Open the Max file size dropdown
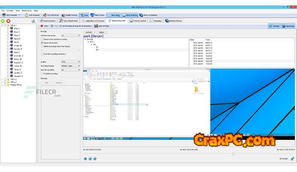Image resolution: width=297 pixels, height=172 pixels. point(70,70)
